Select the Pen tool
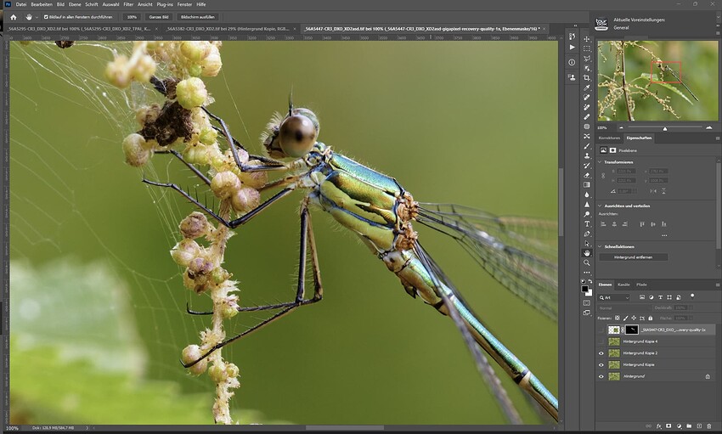722x434 pixels. point(587,234)
